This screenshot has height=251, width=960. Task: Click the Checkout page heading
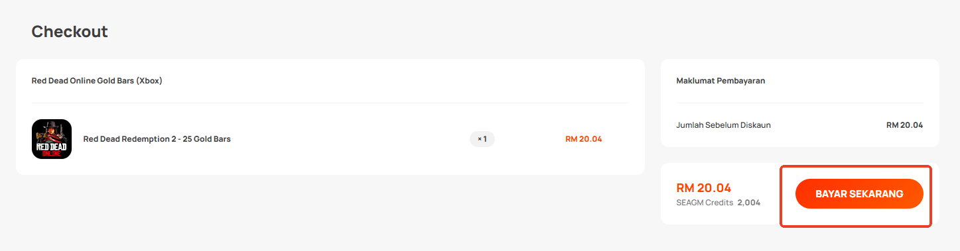pyautogui.click(x=70, y=31)
